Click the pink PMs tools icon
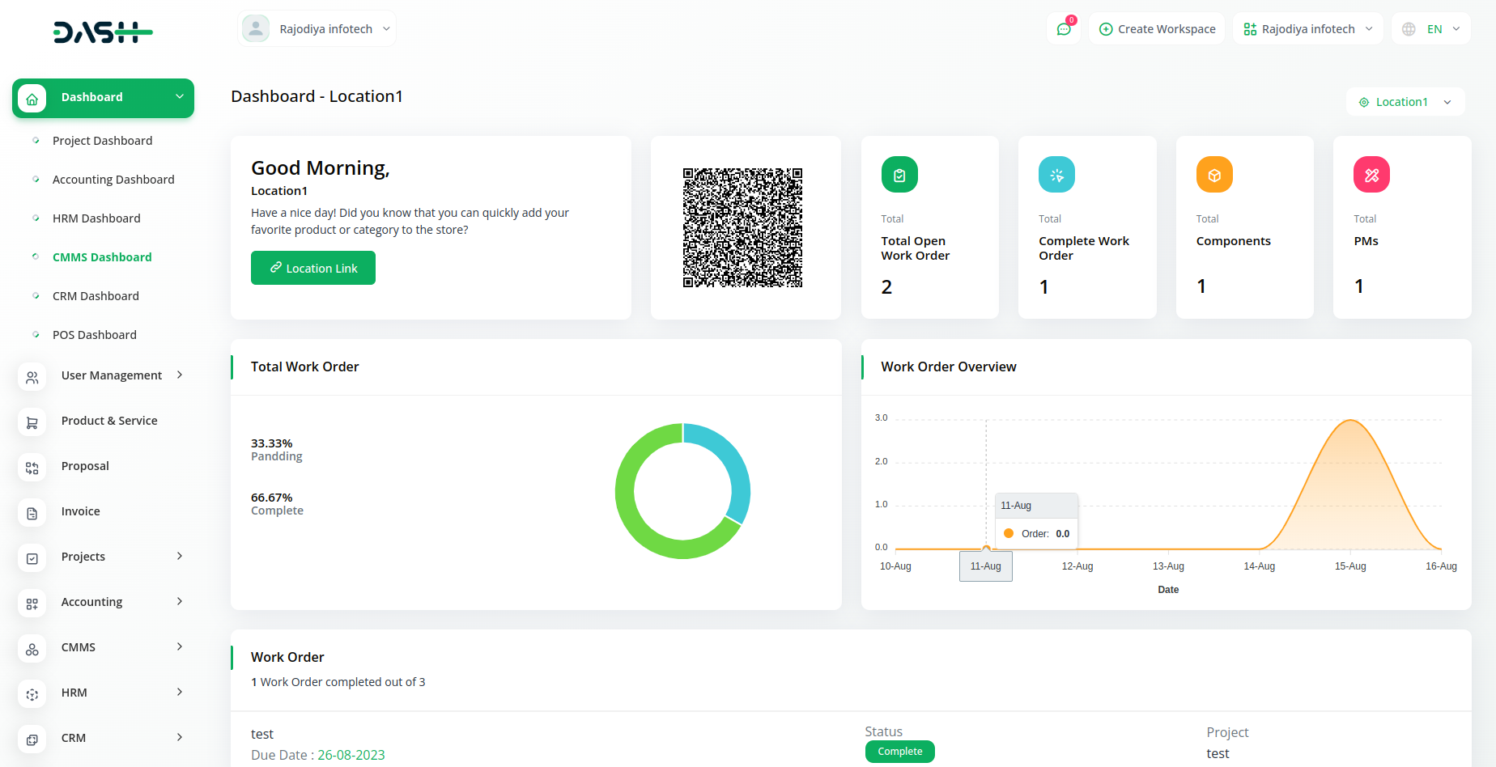1496x767 pixels. (x=1371, y=175)
